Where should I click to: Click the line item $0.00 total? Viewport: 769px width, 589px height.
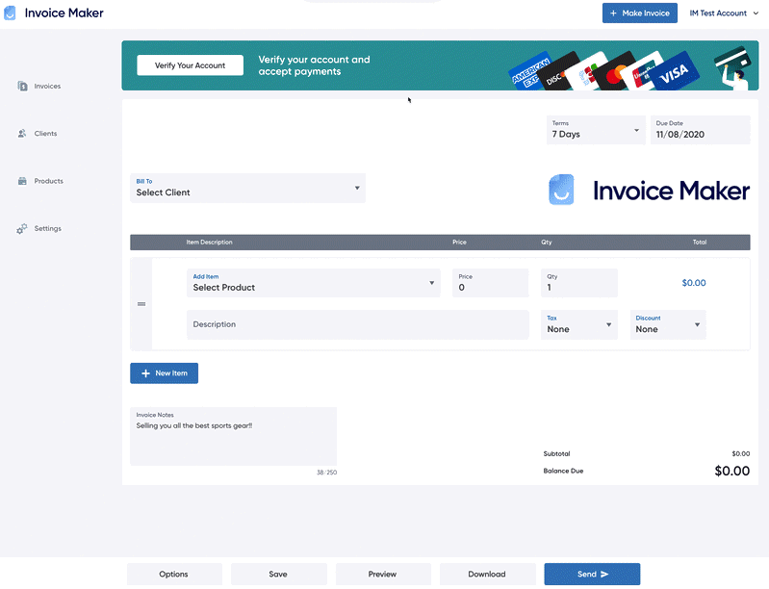[694, 283]
